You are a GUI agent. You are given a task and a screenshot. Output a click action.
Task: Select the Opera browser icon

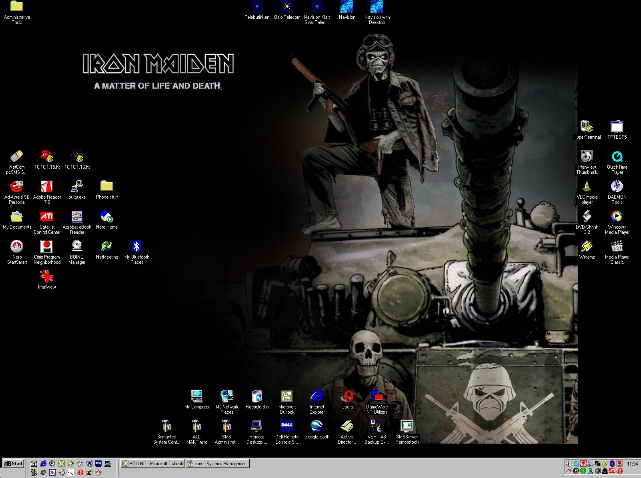(x=347, y=396)
